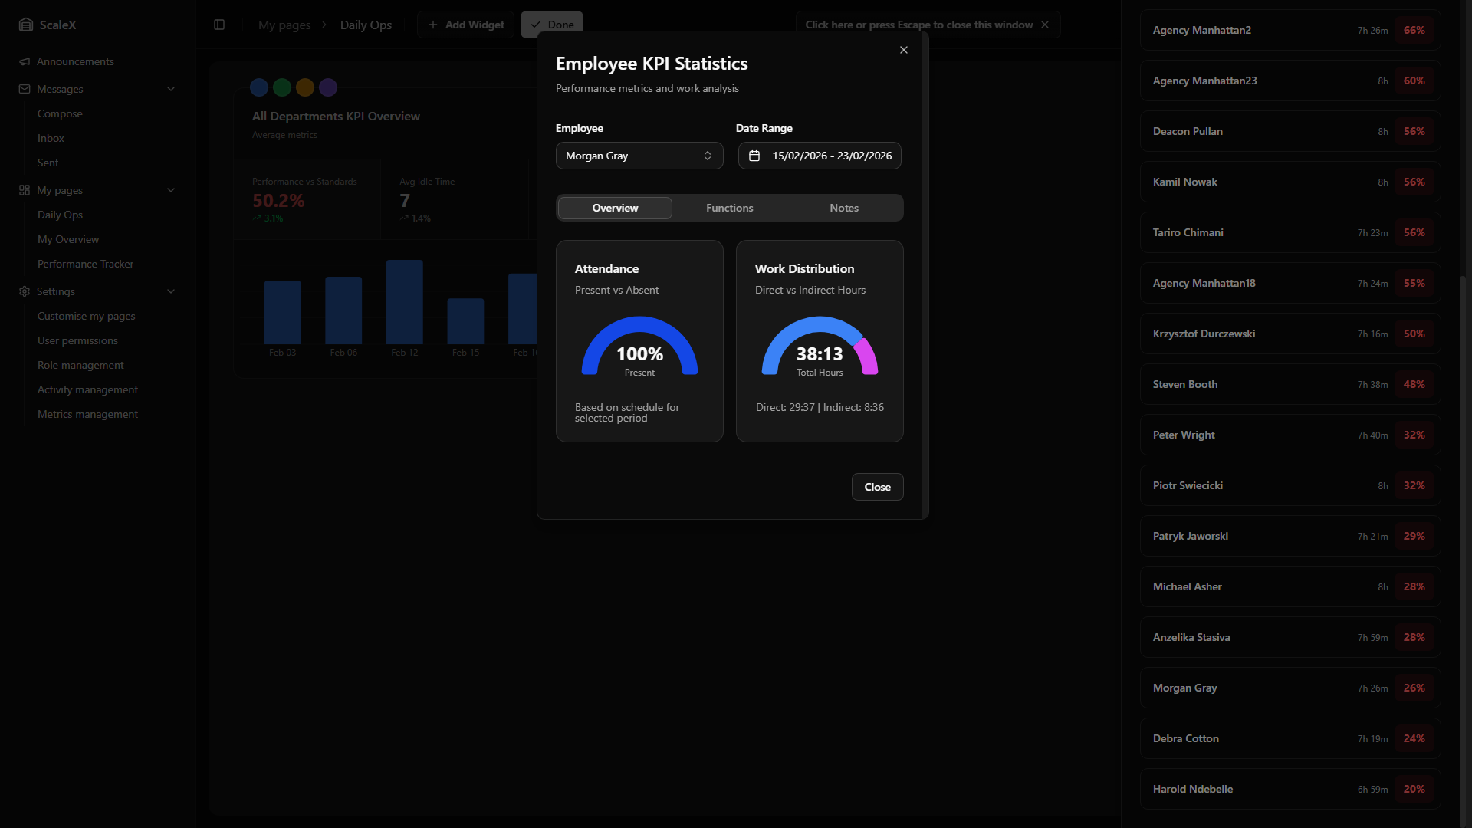Open the Performance Tracker page
This screenshot has width=1472, height=828.
point(85,264)
